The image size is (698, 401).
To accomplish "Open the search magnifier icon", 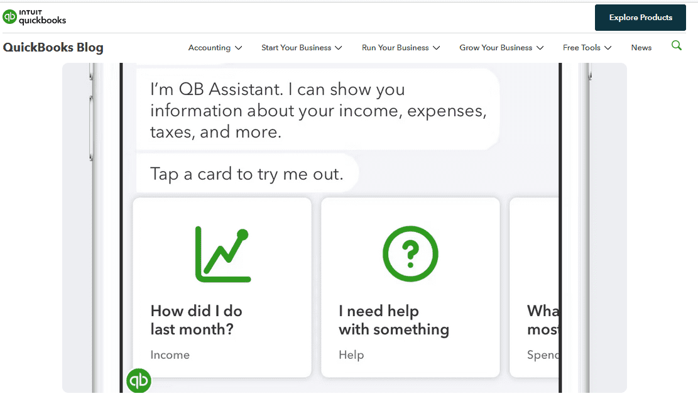I will [x=676, y=45].
